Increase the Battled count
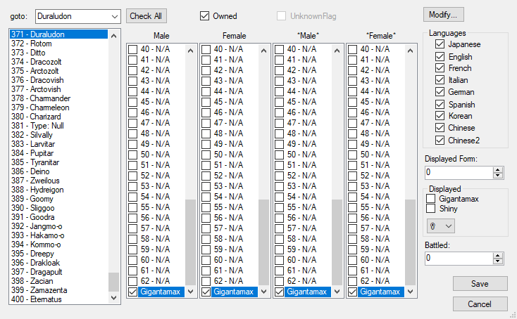 (497, 256)
